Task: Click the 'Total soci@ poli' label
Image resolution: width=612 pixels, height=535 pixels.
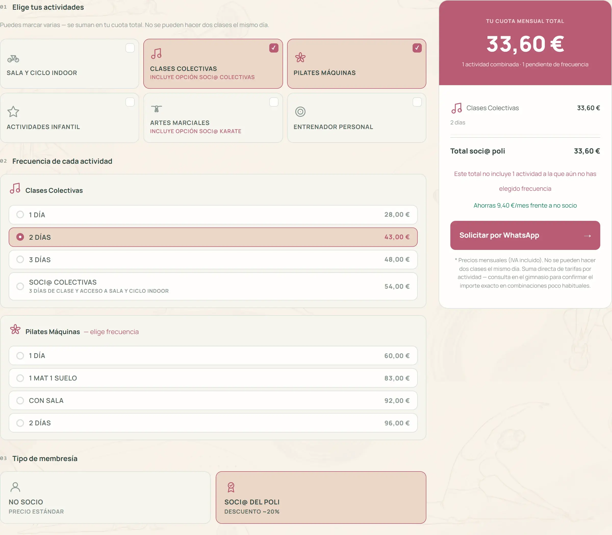Action: click(x=477, y=151)
